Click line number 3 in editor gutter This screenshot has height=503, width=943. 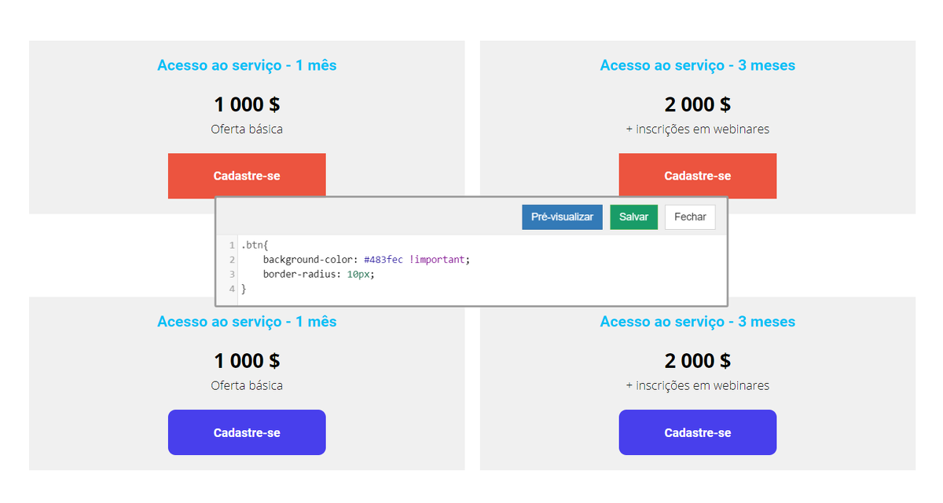(x=232, y=275)
